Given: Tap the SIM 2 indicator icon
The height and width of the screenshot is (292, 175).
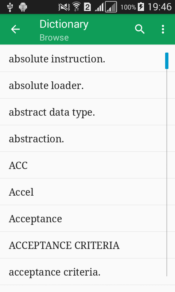Looking at the screenshot, I should 87,7.
